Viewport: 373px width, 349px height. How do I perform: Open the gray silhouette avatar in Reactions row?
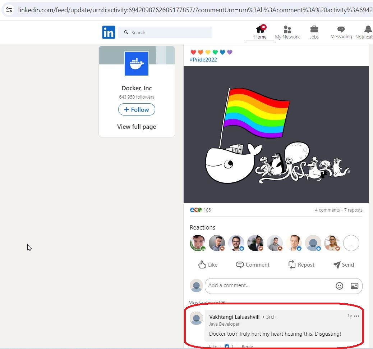coord(313,243)
